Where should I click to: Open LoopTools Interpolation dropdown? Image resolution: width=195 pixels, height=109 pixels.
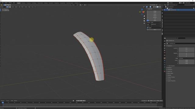point(156,23)
